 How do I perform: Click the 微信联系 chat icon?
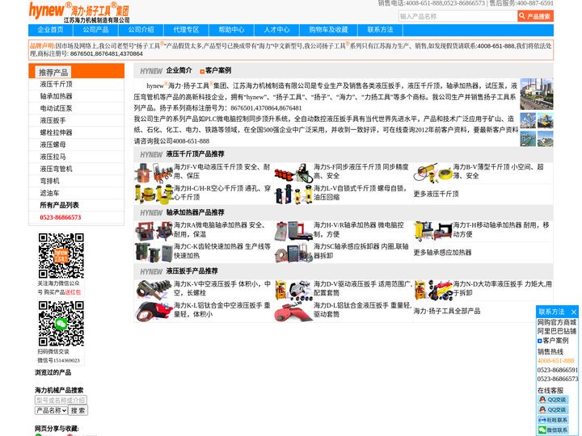coord(553,430)
